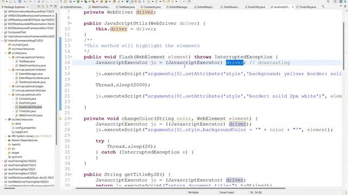Select TestBase.java in Package Explorer

tap(27, 61)
